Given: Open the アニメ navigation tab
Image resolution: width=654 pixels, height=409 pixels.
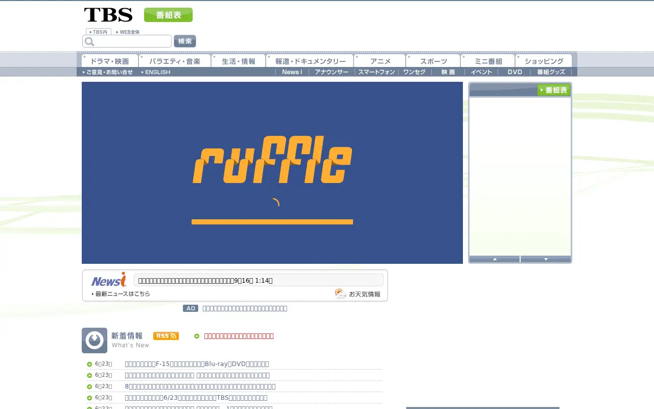Looking at the screenshot, I should point(380,61).
